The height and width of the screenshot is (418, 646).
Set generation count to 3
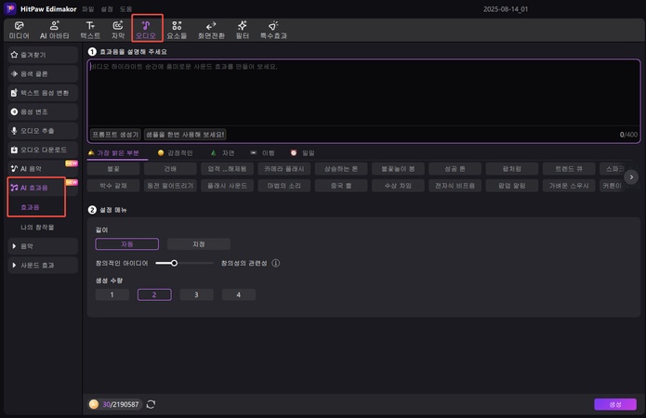coord(196,294)
